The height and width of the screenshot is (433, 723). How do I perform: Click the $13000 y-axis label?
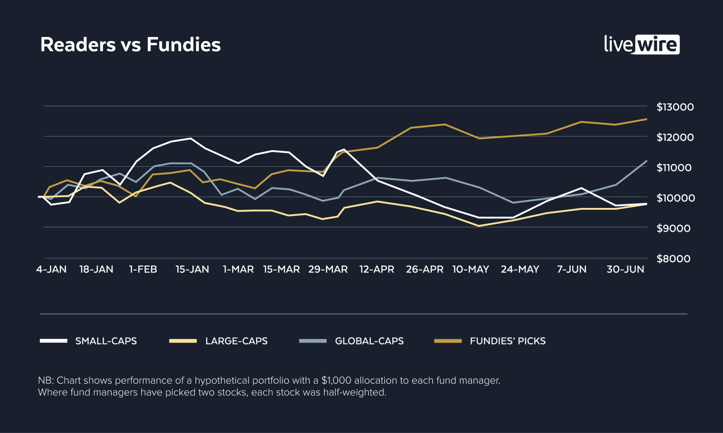pyautogui.click(x=675, y=107)
